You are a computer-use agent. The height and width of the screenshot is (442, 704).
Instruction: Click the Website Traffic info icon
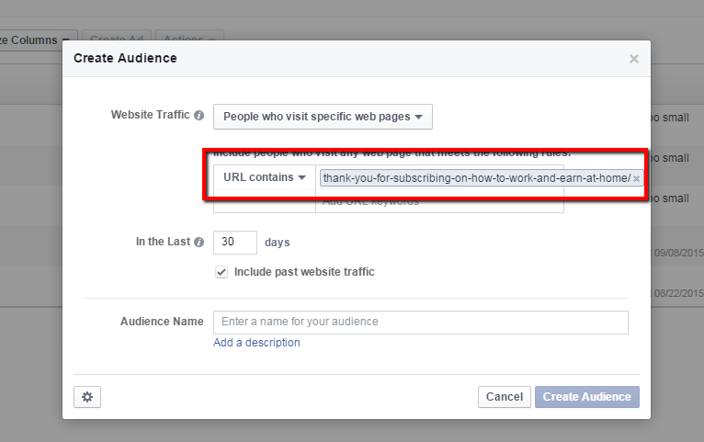pyautogui.click(x=199, y=116)
